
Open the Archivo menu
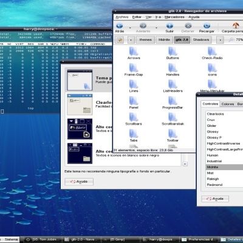tap(122, 17)
